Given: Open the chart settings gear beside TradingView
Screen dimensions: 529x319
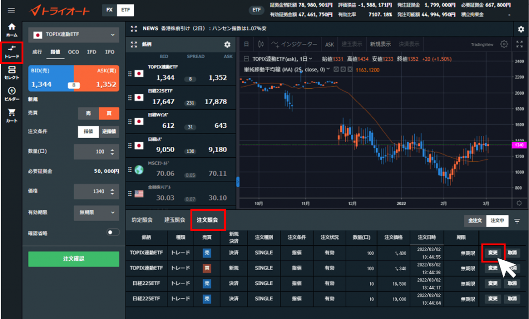Looking at the screenshot, I should 504,44.
